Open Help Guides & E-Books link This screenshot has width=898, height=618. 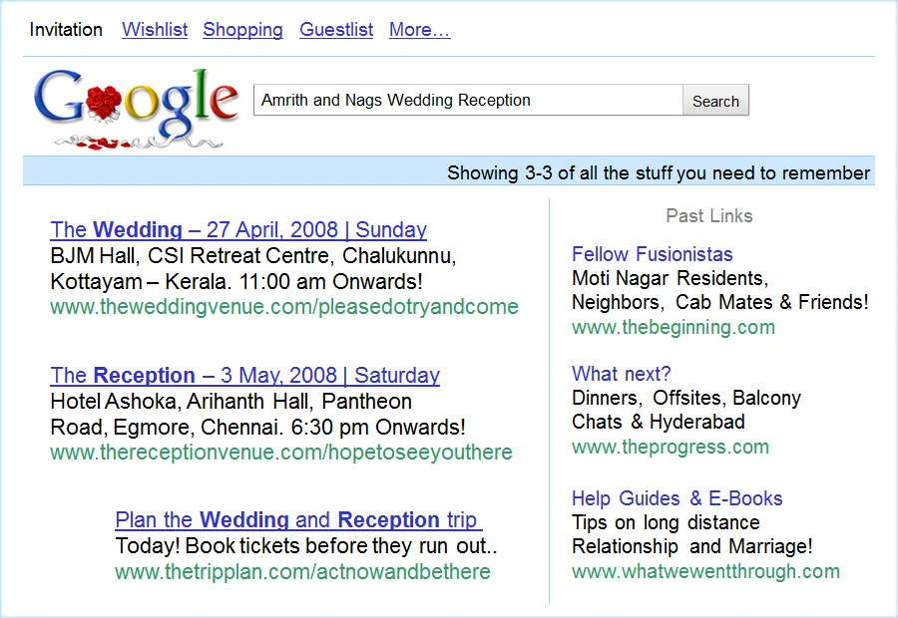coord(676,498)
